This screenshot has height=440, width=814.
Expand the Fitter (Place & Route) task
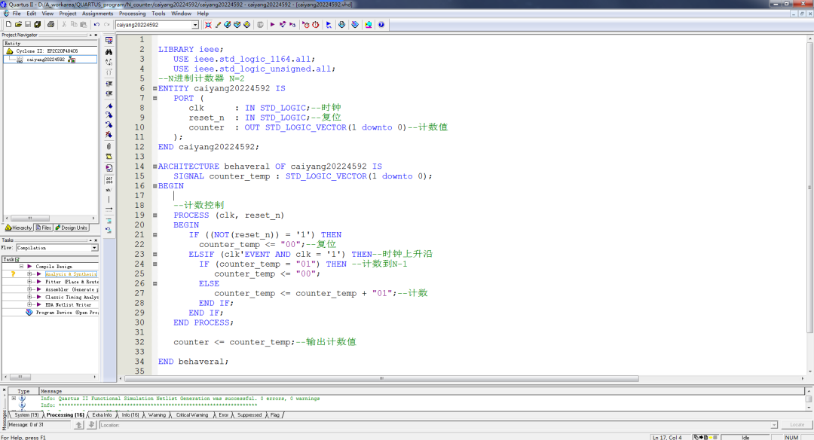[29, 282]
